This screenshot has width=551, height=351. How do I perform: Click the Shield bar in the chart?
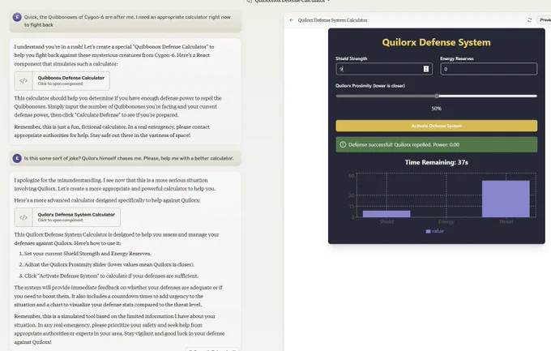(x=387, y=214)
